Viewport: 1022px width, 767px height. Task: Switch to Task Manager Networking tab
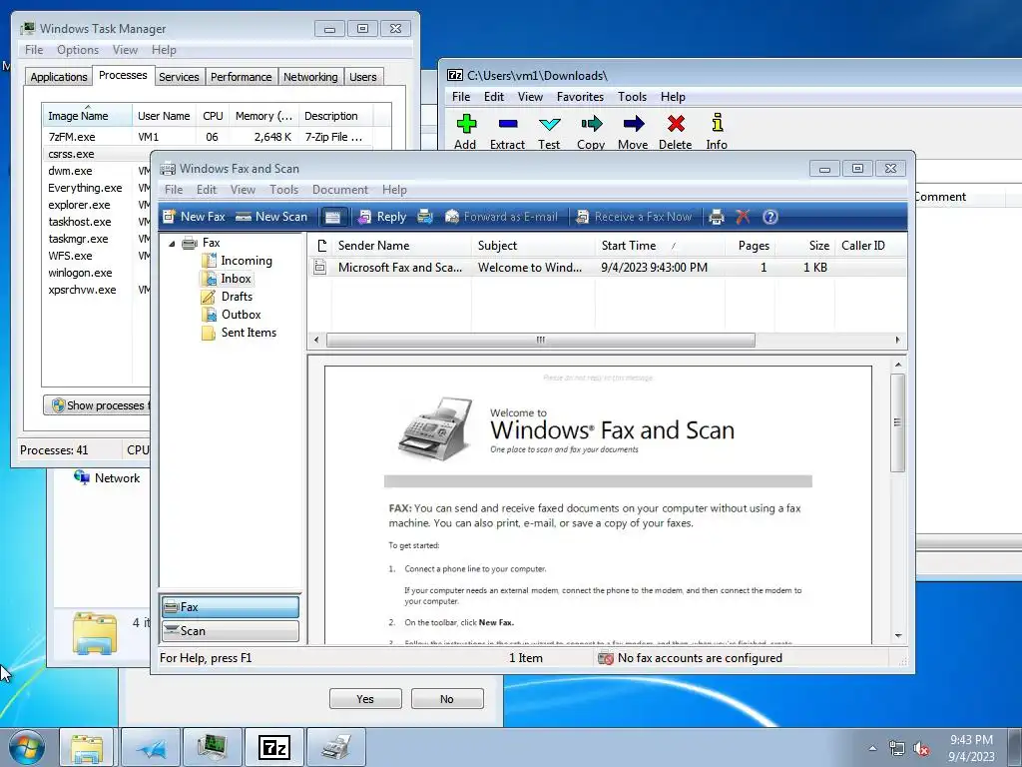pyautogui.click(x=310, y=77)
